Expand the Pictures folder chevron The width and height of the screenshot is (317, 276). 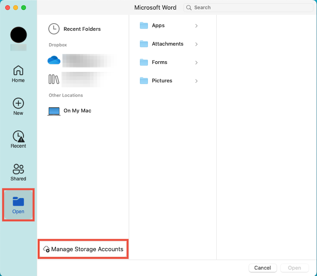point(196,81)
